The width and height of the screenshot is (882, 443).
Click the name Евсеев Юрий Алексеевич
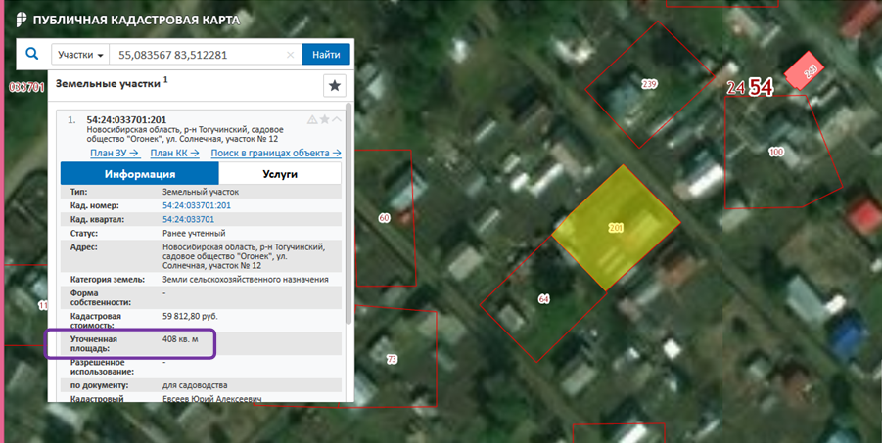[x=212, y=399]
